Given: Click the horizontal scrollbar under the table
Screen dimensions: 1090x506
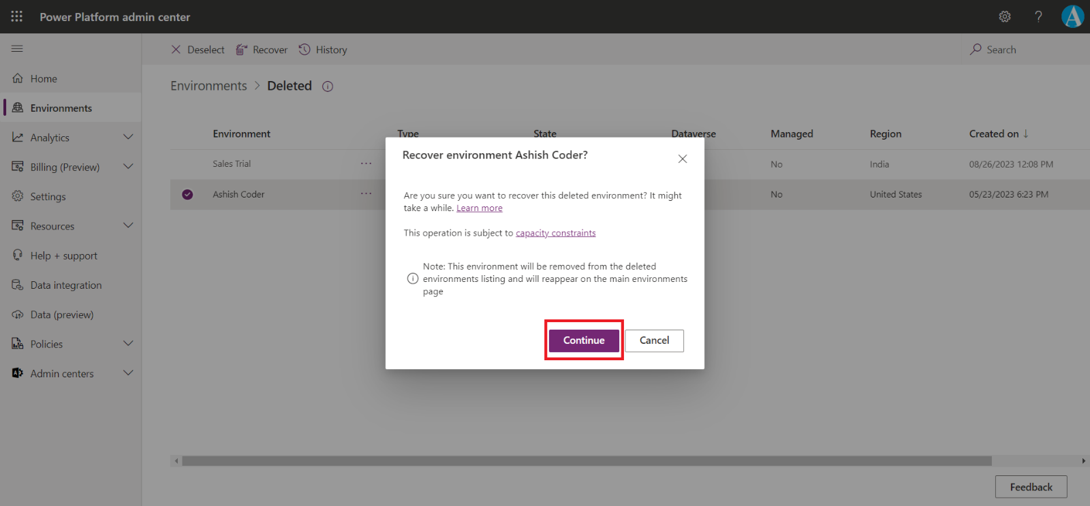Looking at the screenshot, I should coord(586,461).
